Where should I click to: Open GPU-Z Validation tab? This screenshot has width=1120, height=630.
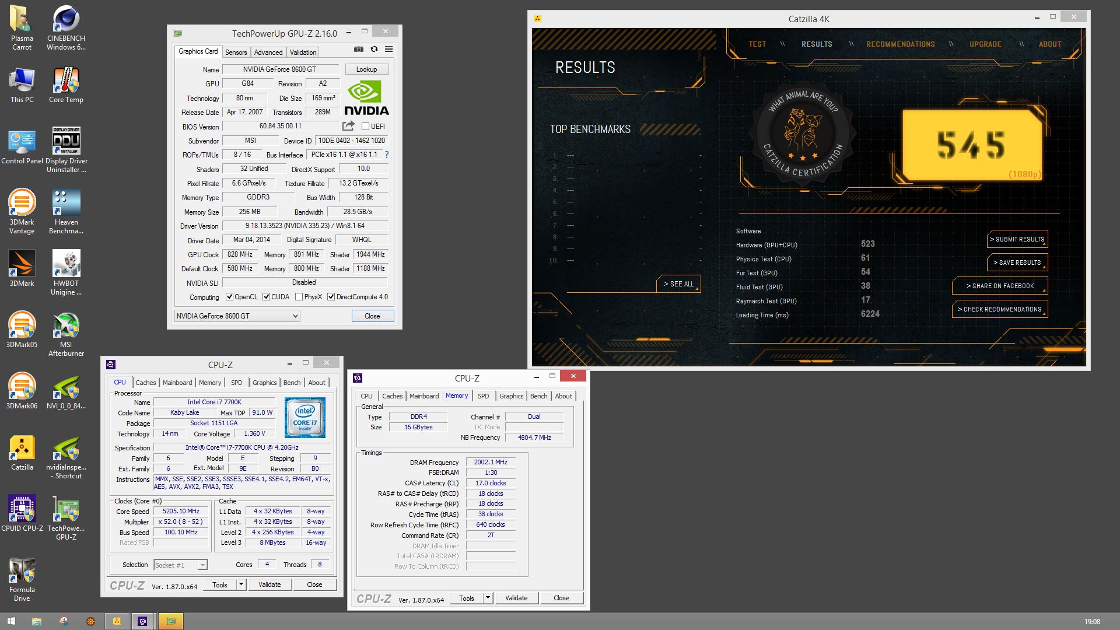click(303, 52)
